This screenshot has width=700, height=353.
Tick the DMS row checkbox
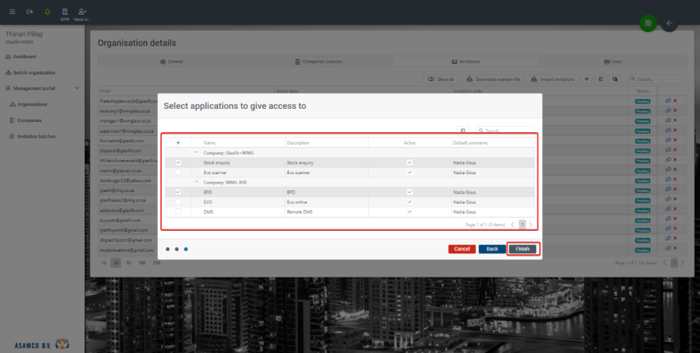pyautogui.click(x=179, y=211)
